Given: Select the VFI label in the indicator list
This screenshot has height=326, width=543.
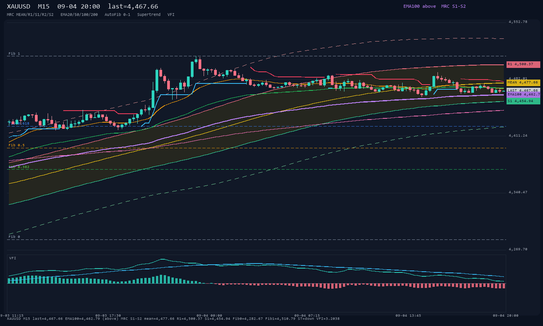Looking at the screenshot, I should (x=171, y=15).
